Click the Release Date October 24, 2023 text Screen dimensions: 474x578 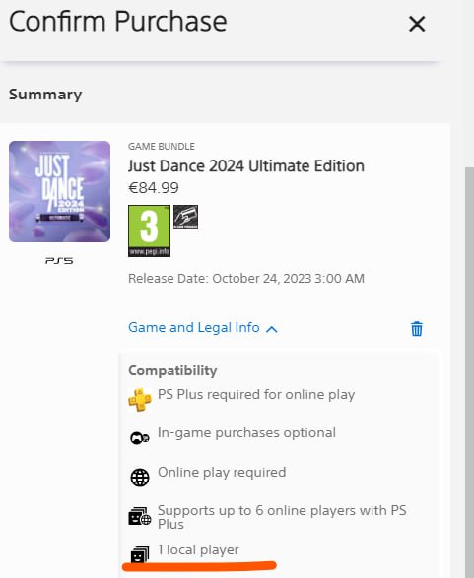click(246, 279)
